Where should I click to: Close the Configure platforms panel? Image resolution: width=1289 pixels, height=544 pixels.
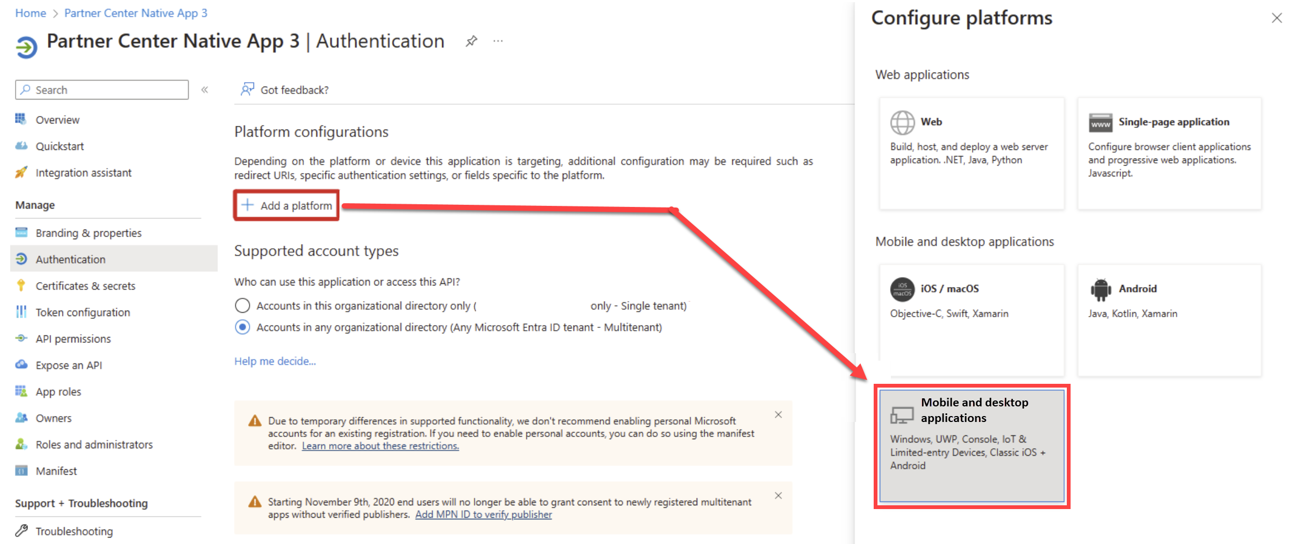click(x=1277, y=18)
